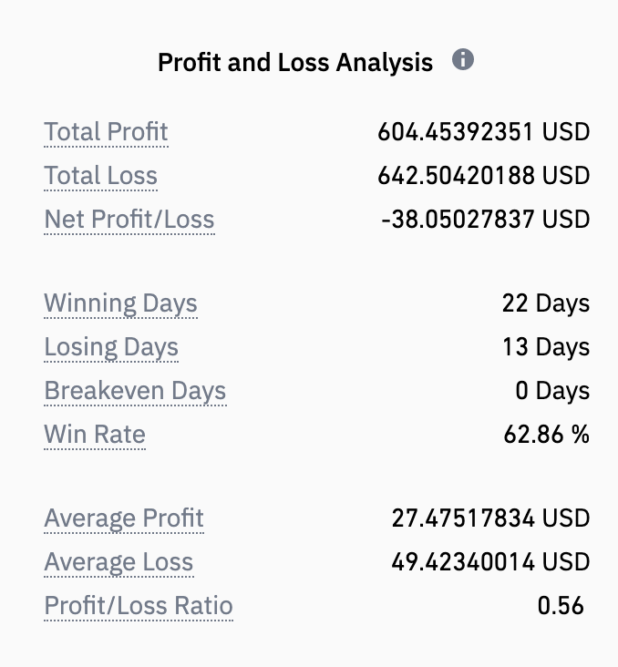
Task: Select the 27.47517834 USD average profit value
Action: tap(490, 518)
